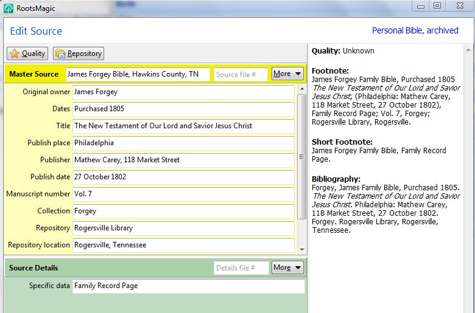Focus the Details file # field
The width and height of the screenshot is (475, 313).
click(x=241, y=268)
